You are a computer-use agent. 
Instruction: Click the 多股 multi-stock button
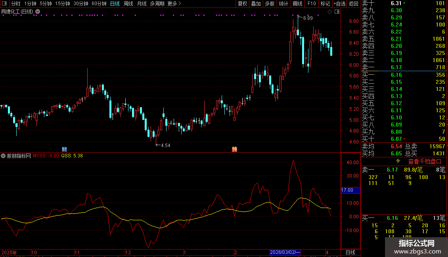coord(270,4)
